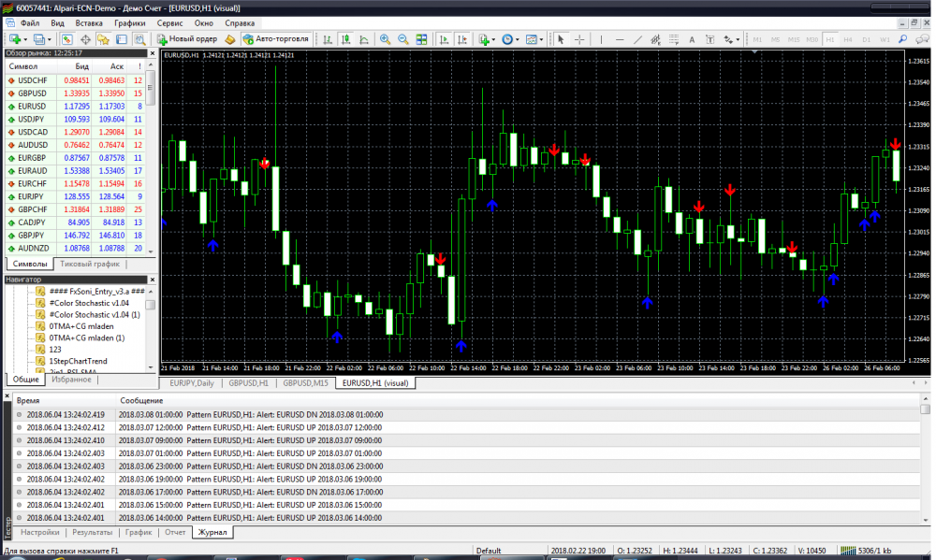Screen dimensions: 936x560
Task: Switch to the Избранное tab in Navigator
Action: 71,380
